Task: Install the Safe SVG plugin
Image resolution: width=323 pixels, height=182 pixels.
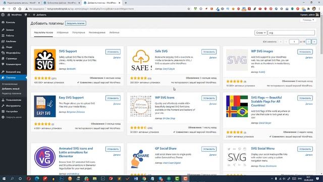Action: click(x=209, y=52)
